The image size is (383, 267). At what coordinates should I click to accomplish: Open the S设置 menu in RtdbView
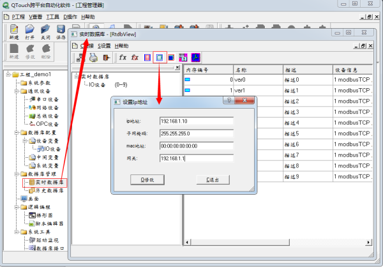104,46
